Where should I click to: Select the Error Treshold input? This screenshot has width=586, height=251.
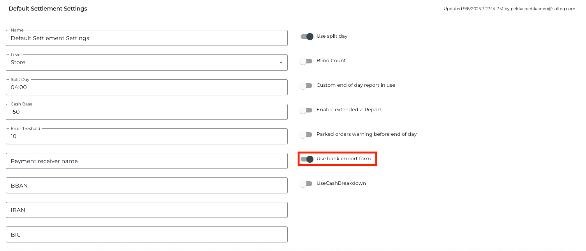click(x=146, y=137)
